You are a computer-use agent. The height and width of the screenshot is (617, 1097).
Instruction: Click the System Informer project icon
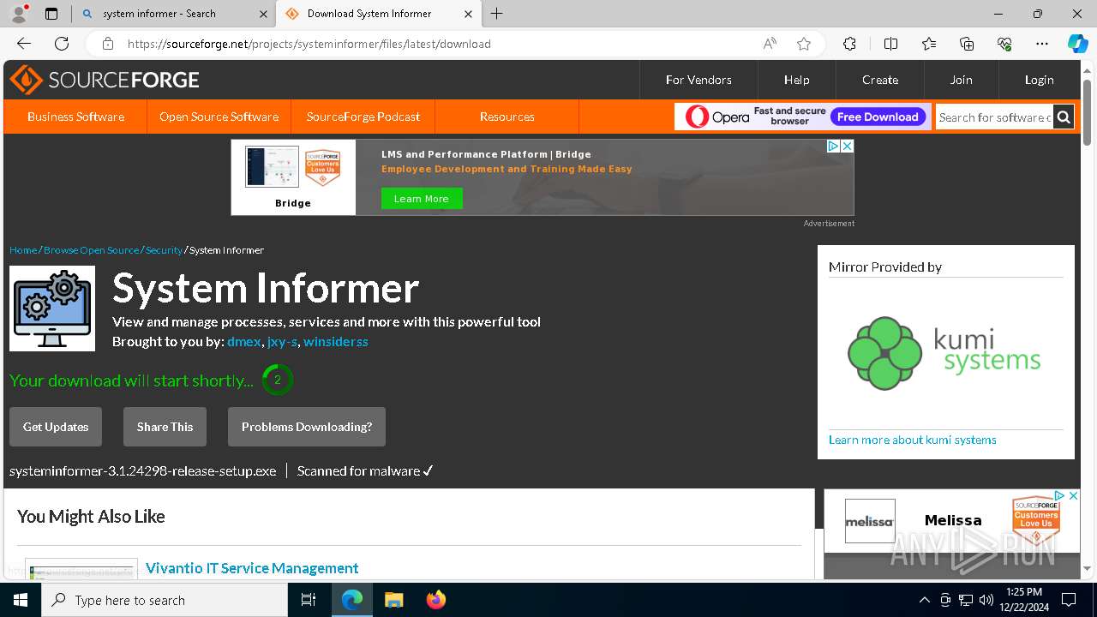click(52, 308)
